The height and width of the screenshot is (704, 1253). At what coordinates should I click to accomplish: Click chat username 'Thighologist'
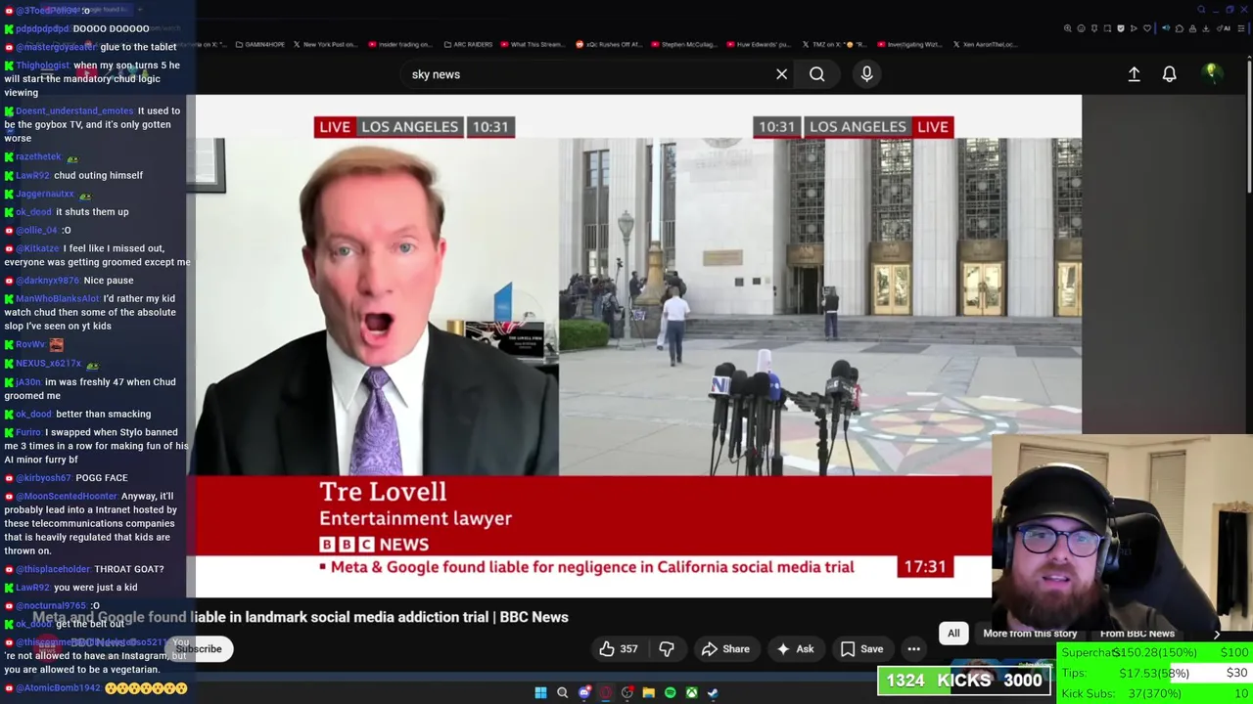pyautogui.click(x=42, y=66)
